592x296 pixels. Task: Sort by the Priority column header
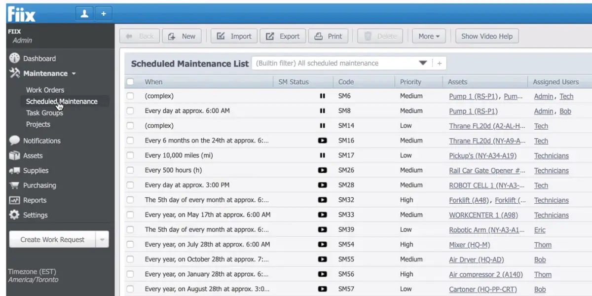click(x=410, y=82)
